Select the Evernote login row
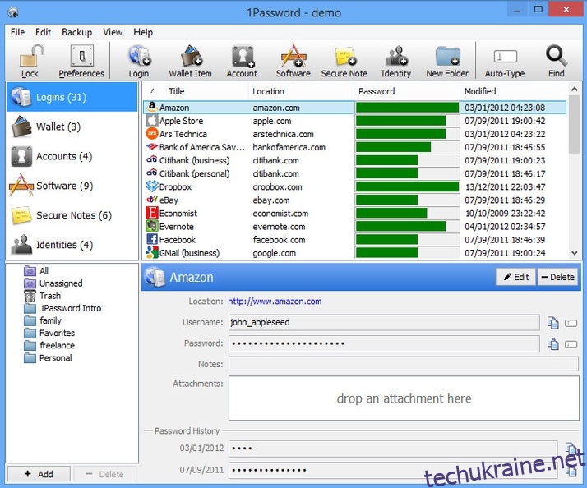This screenshot has height=488, width=587. pos(354,227)
